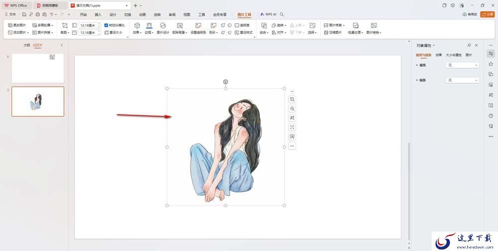Open the 对齐 align dropdown

(279, 32)
